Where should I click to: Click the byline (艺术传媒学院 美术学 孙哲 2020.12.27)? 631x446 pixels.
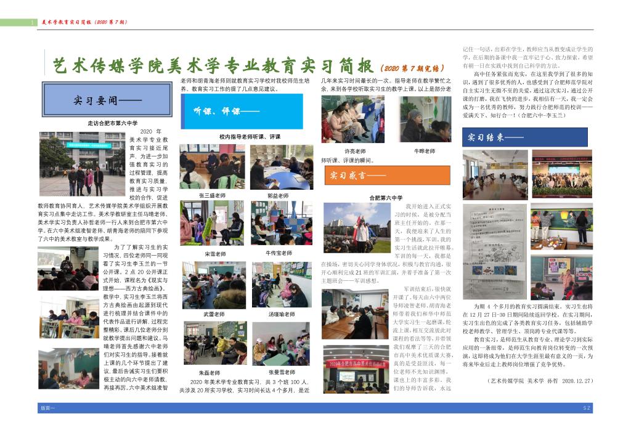(x=540, y=381)
